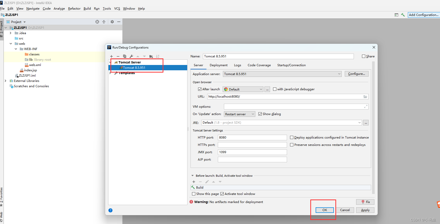Toggle Activate tool window checkbox
The height and width of the screenshot is (224, 440).
click(222, 194)
